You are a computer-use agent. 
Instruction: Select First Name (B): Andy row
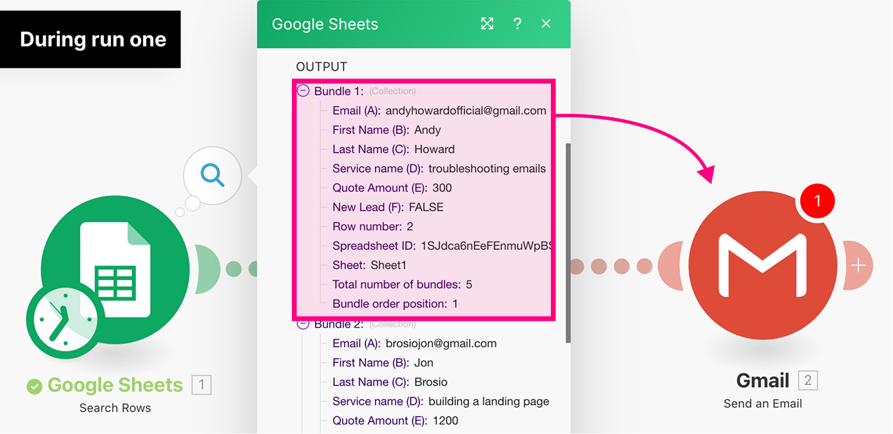pos(387,130)
